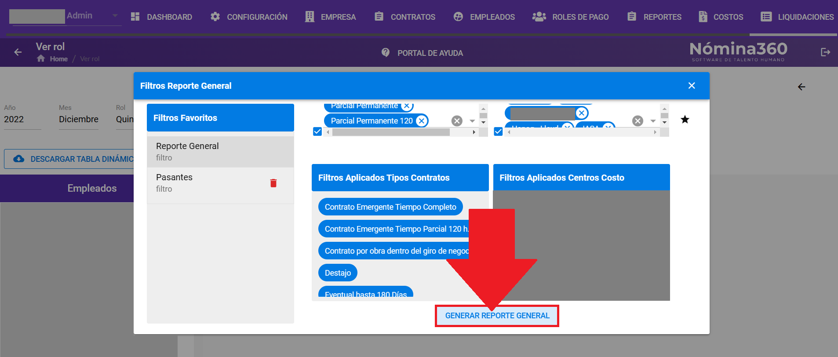Click the Contratos clipboard icon
This screenshot has height=357, width=838.
(x=379, y=17)
